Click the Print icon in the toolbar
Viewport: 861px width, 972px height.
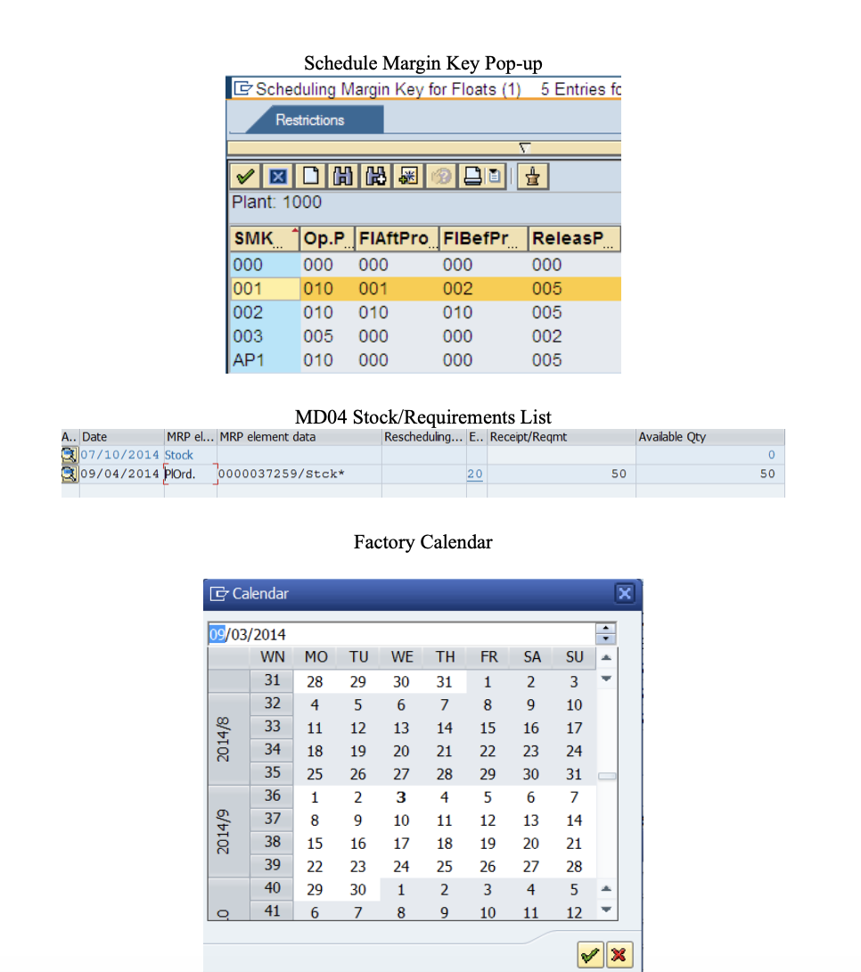[x=471, y=176]
